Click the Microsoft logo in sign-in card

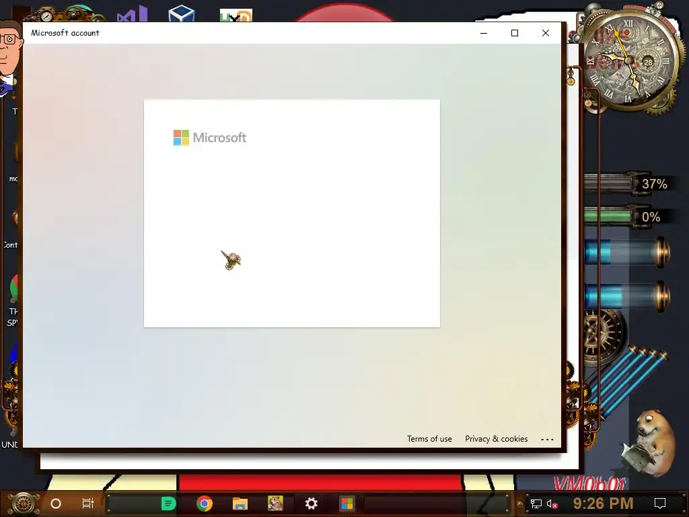[x=210, y=137]
